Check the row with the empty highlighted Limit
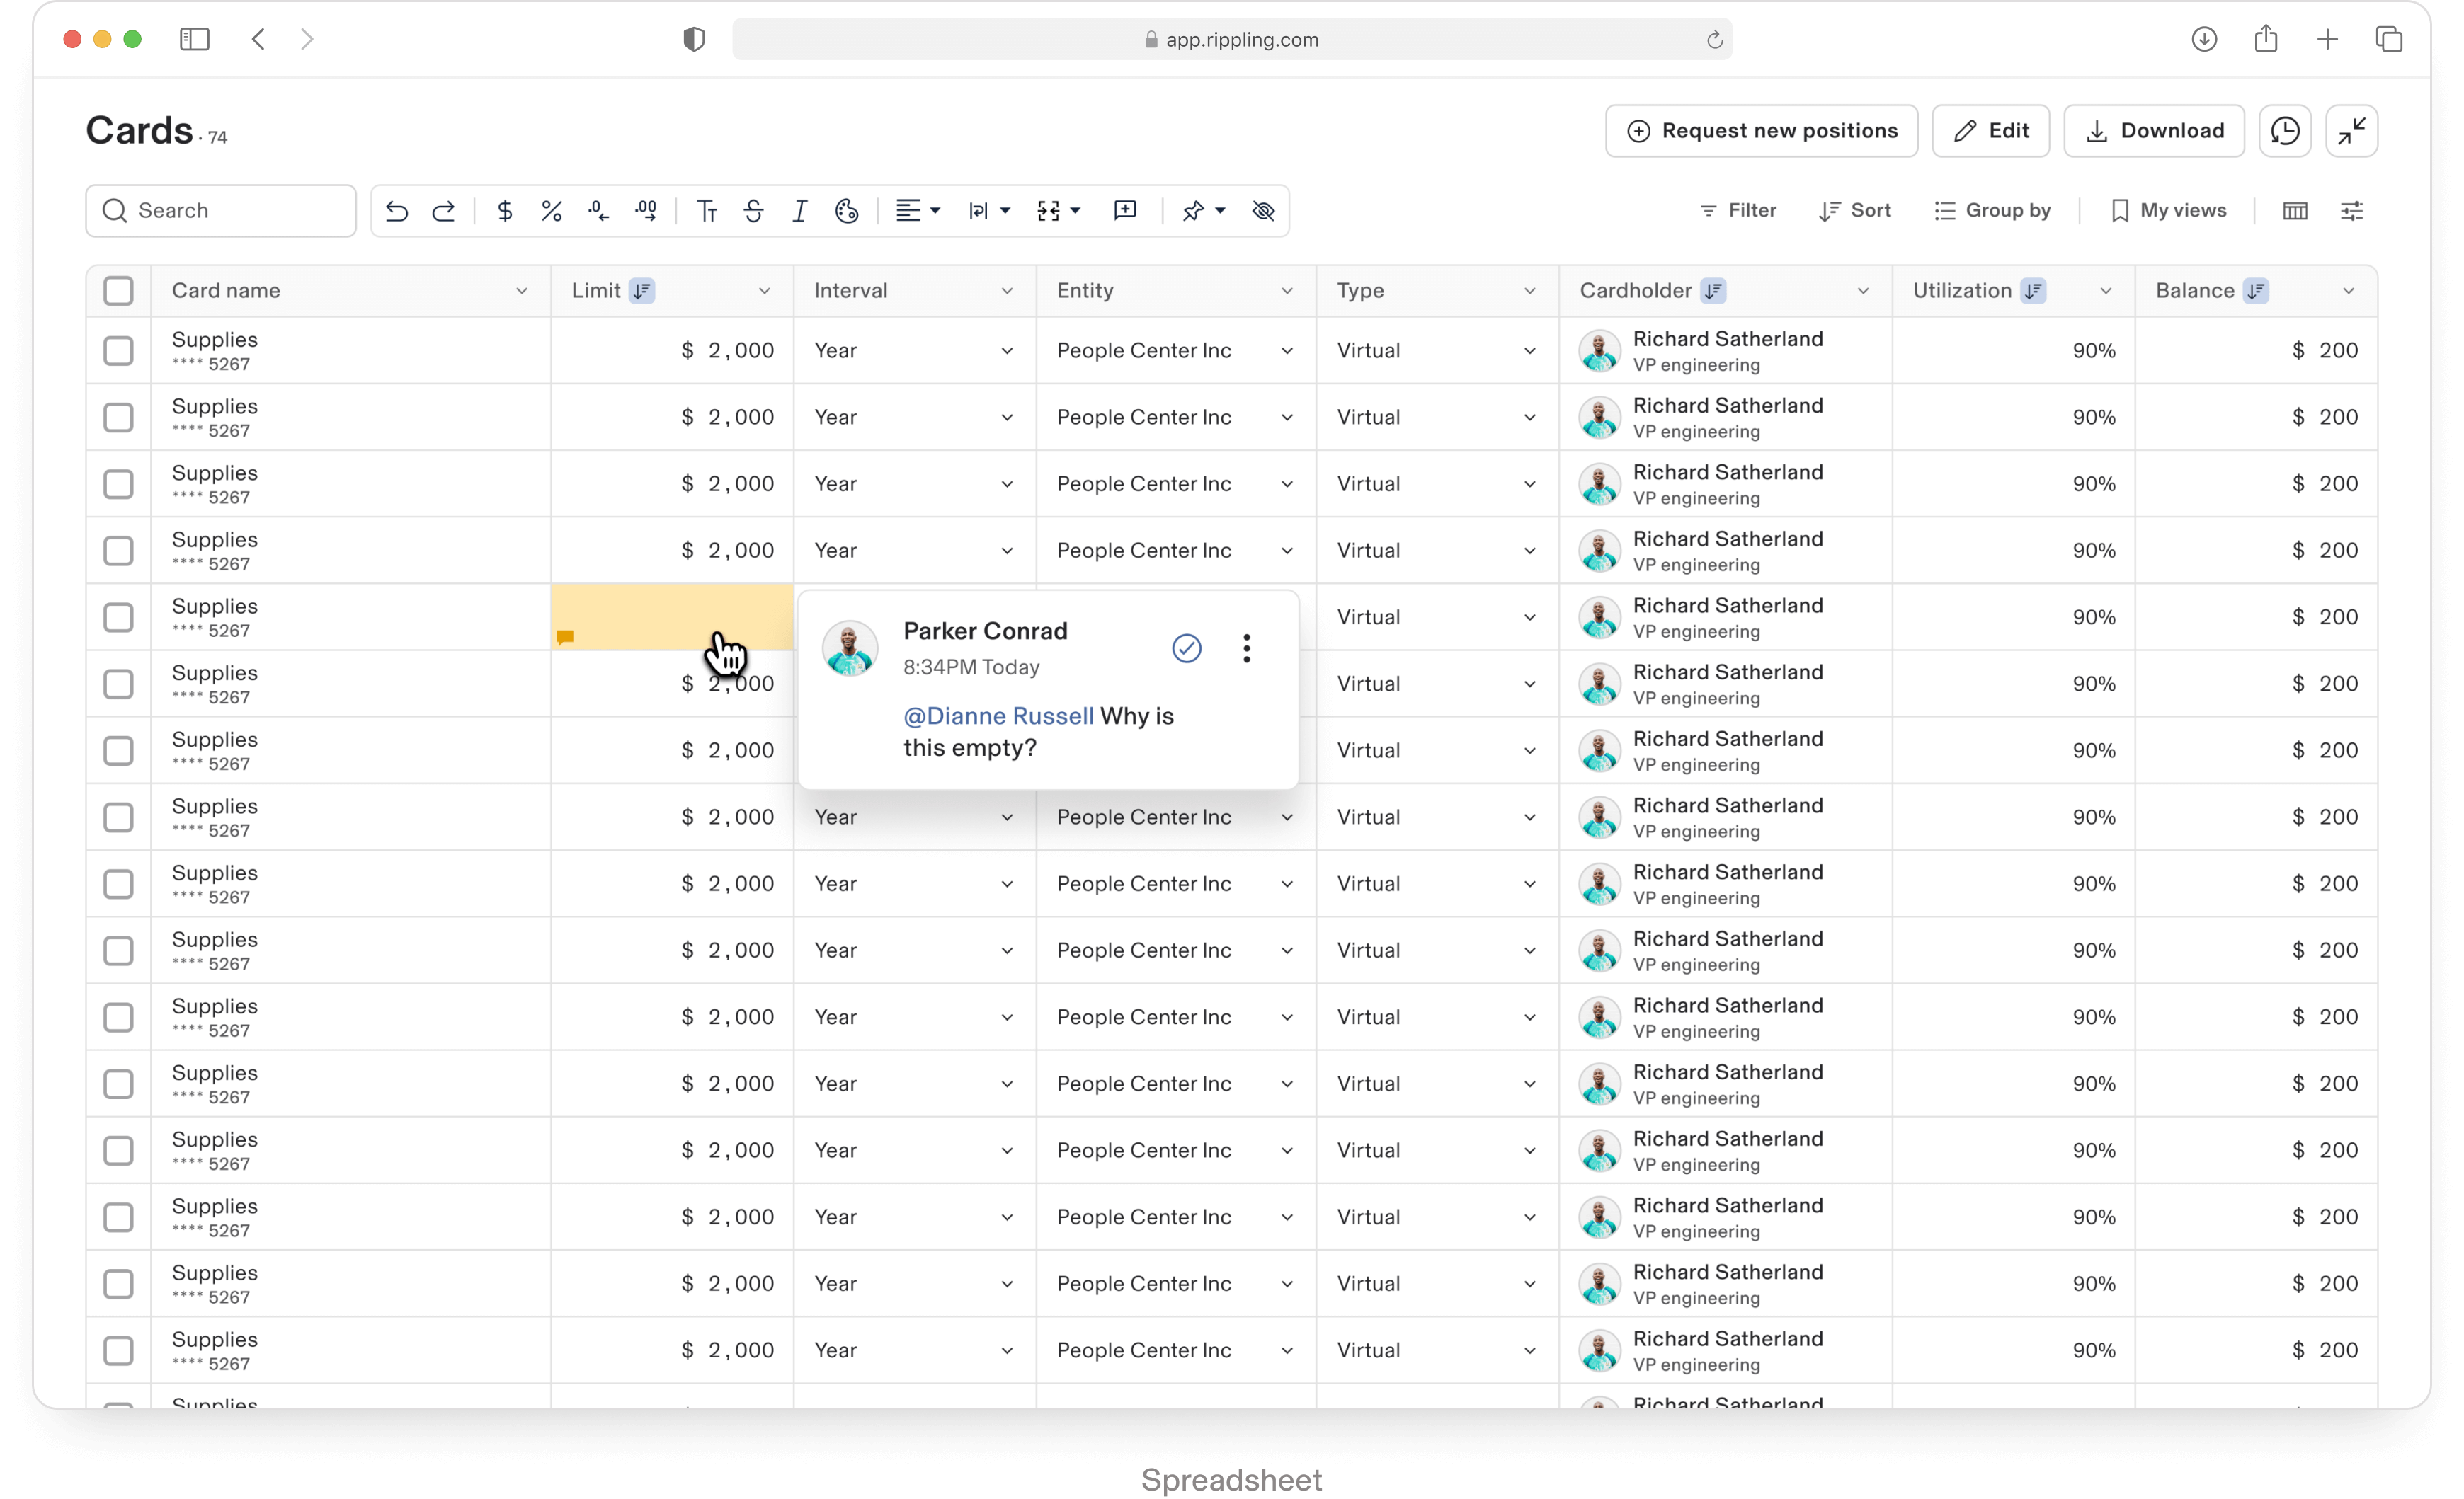The width and height of the screenshot is (2464, 1499). (x=118, y=618)
